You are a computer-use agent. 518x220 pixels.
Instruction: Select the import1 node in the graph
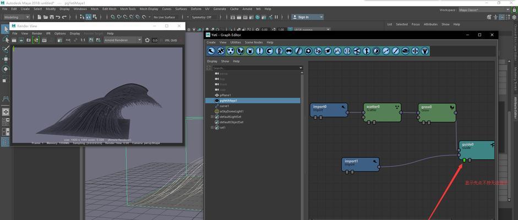click(x=361, y=164)
